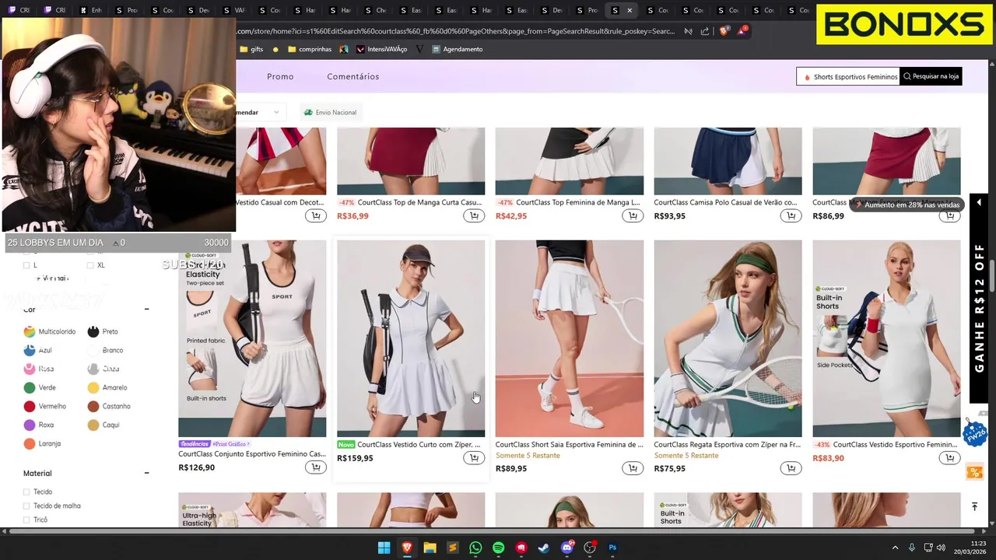Tick the L size checkbox

tap(26, 265)
